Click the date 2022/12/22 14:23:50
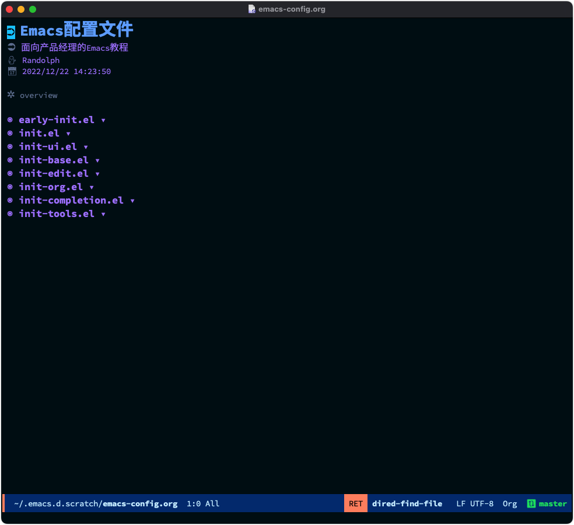574x525 pixels. [x=66, y=71]
